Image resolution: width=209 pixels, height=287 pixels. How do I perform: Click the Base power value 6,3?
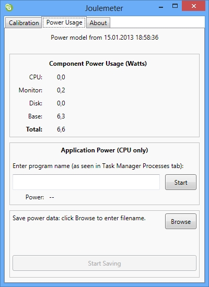[61, 116]
